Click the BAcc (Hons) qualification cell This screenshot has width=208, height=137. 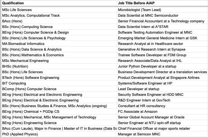[59, 21]
